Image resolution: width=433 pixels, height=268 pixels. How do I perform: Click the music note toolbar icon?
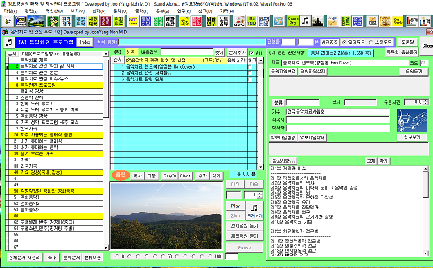305,21
